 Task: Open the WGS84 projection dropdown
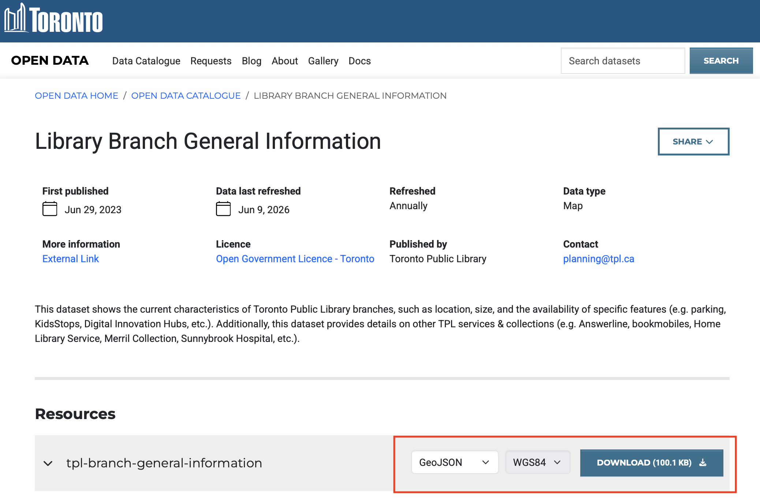[538, 463]
